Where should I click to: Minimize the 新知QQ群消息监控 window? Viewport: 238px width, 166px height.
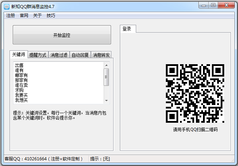pyautogui.click(x=204, y=5)
